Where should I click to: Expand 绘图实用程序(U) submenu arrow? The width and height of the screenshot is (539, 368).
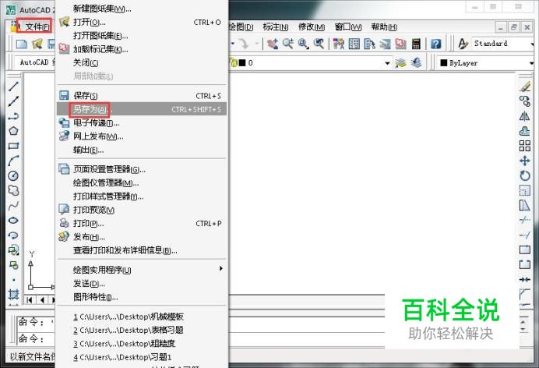[x=221, y=268]
